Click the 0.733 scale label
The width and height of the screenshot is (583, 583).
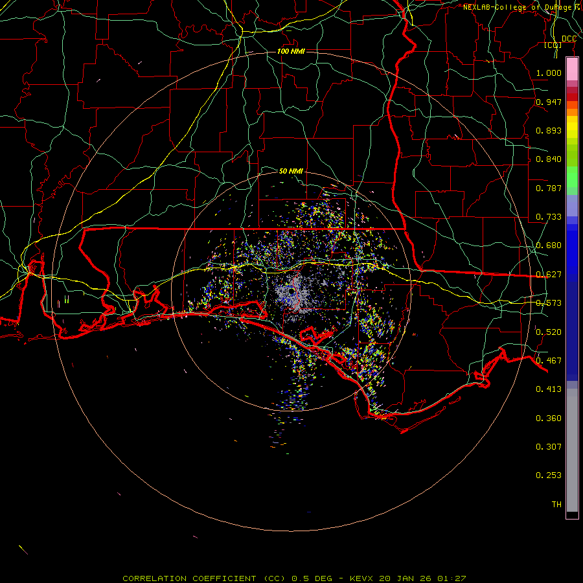coord(549,217)
